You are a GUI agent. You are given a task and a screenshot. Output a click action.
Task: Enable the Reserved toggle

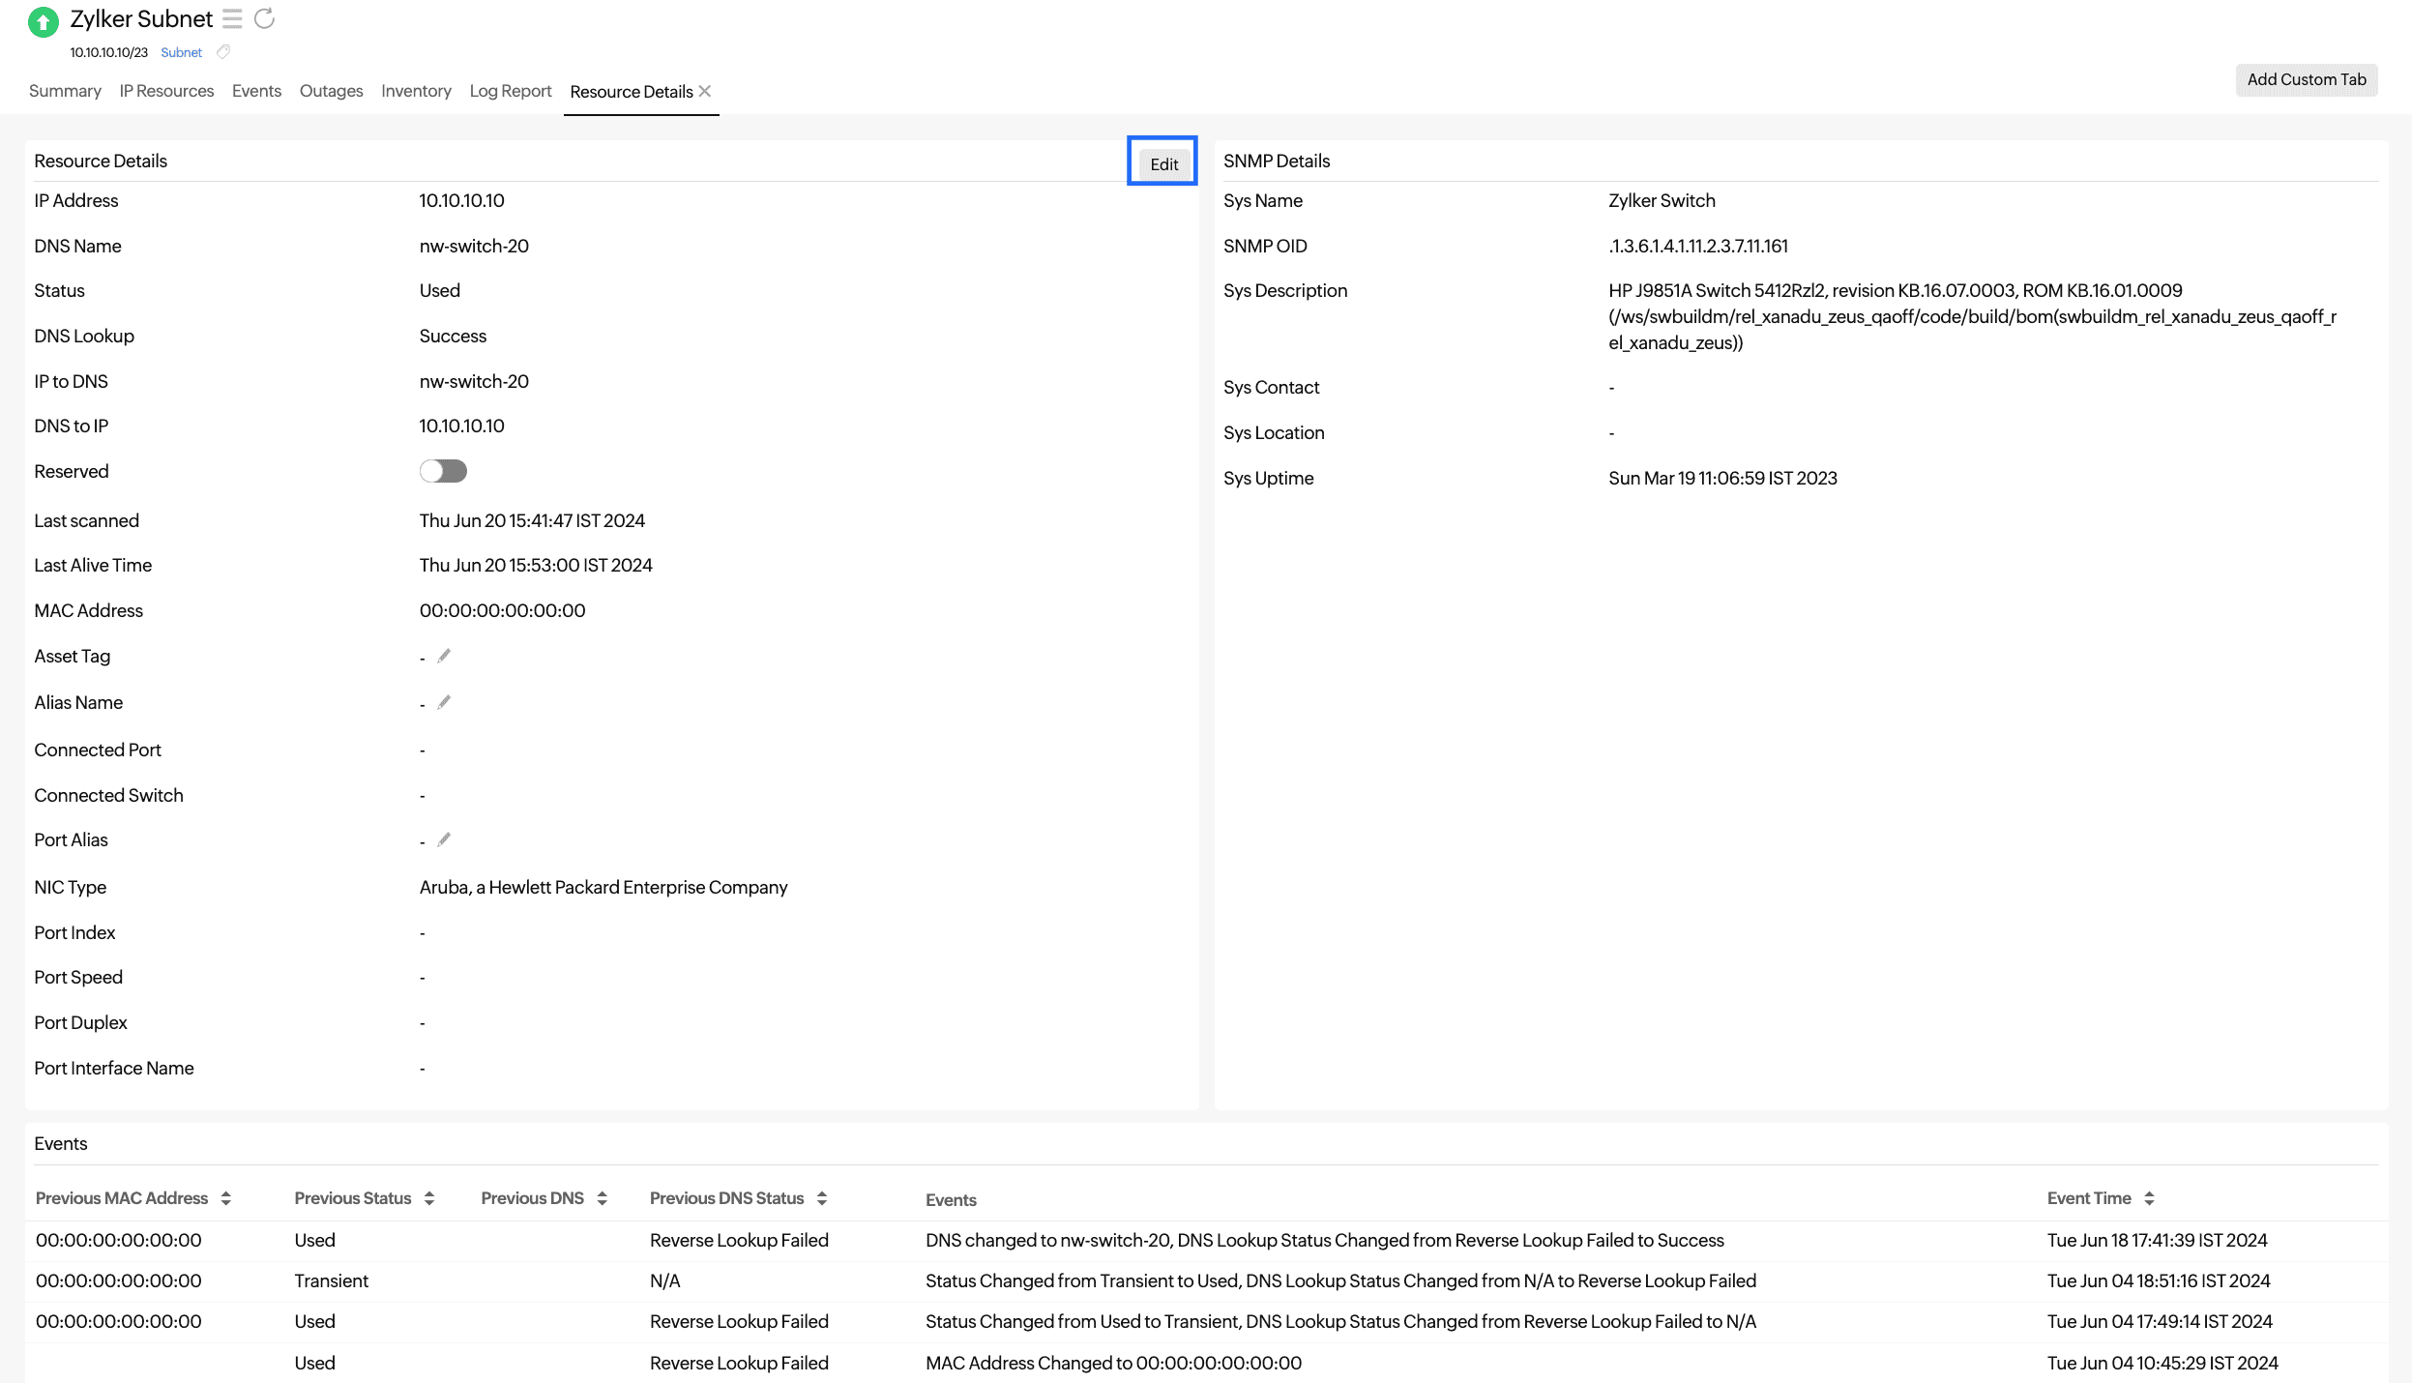pyautogui.click(x=443, y=471)
